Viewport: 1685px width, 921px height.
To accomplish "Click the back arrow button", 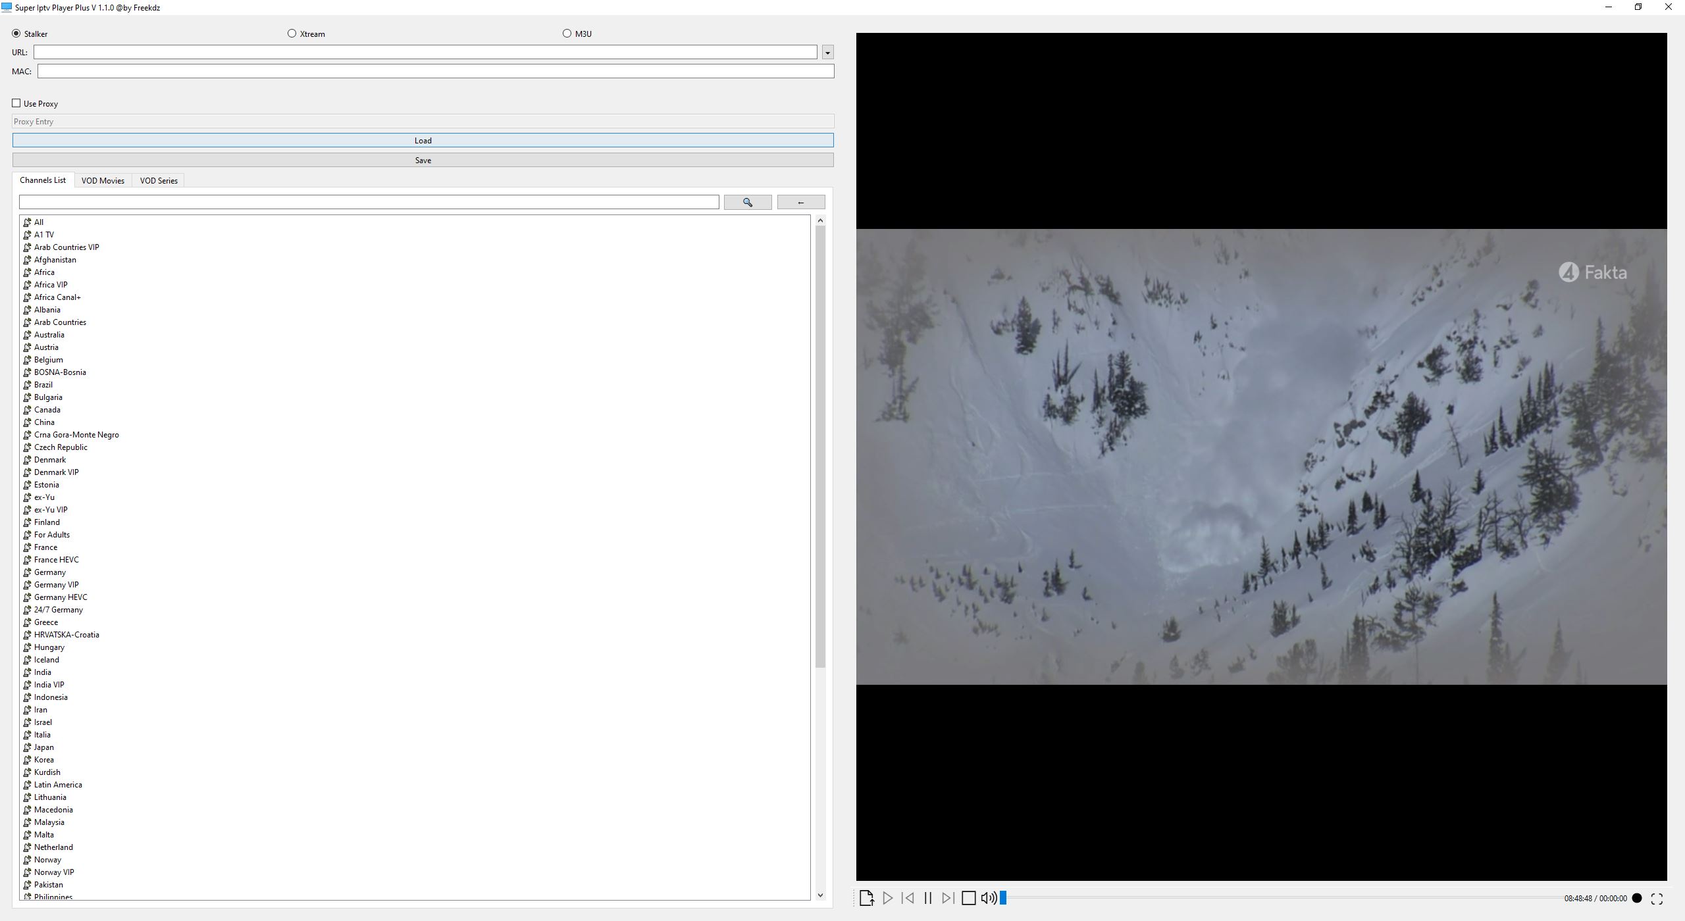I will click(x=801, y=203).
